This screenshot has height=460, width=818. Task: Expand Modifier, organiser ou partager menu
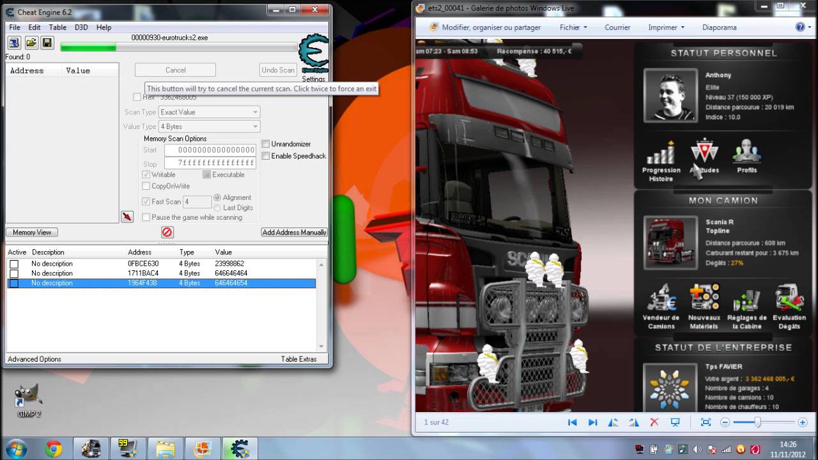(x=486, y=27)
